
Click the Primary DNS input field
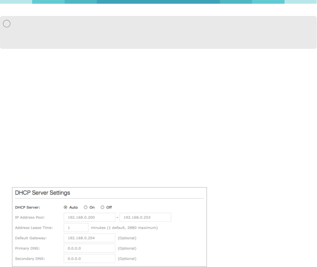pos(89,248)
